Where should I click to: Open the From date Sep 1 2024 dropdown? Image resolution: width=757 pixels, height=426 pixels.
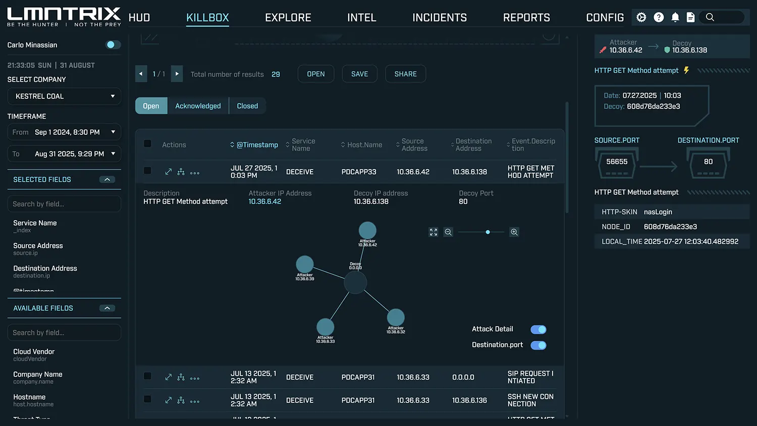tap(64, 132)
